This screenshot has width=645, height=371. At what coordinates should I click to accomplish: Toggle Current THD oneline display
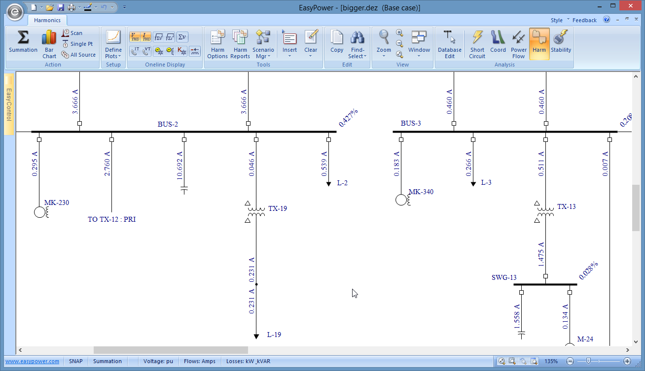146,37
